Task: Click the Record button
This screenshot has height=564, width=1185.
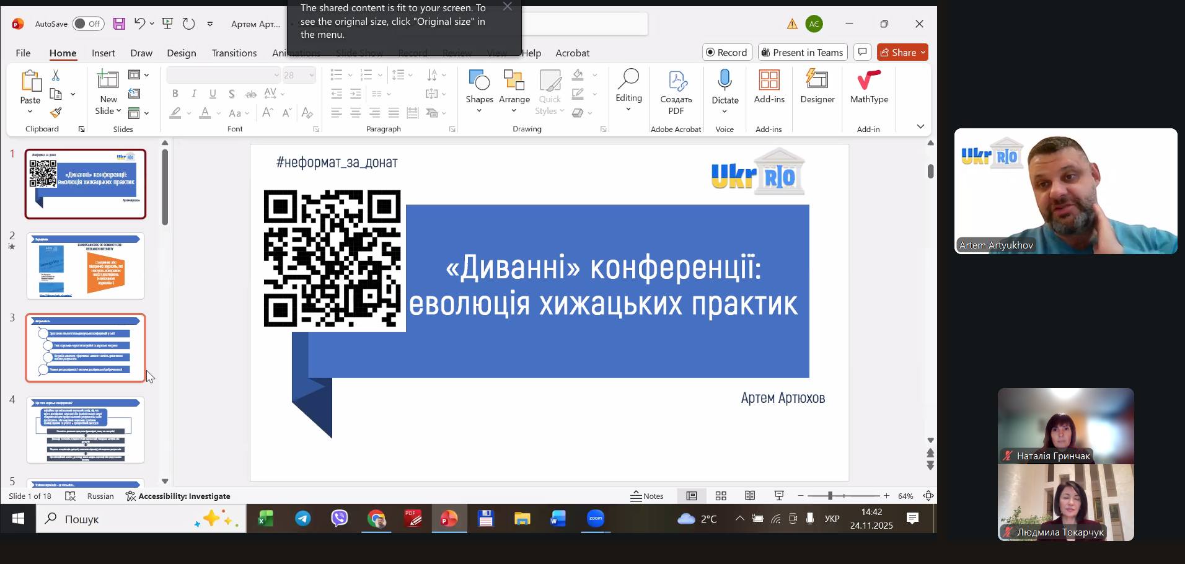Action: 726,53
